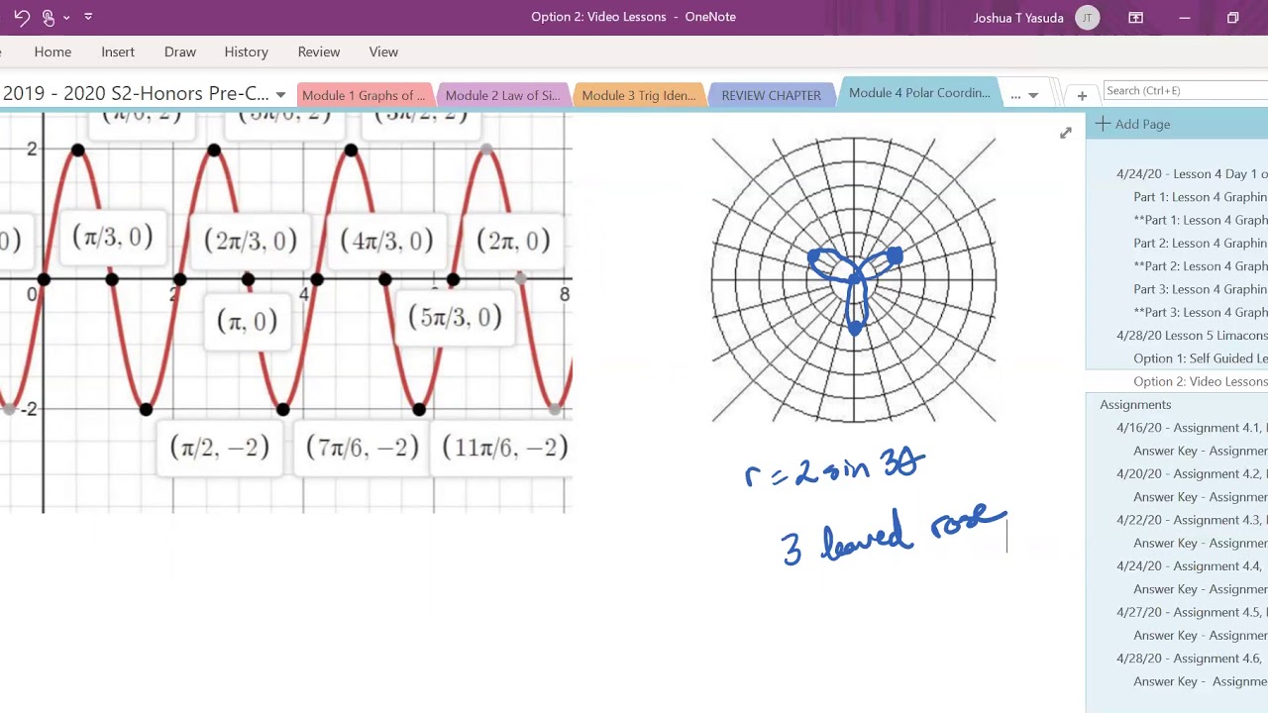This screenshot has height=713, width=1268.
Task: Click the (7π/6, −2) label on graph
Action: click(x=363, y=448)
